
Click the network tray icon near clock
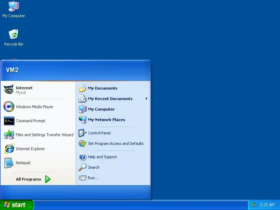254,205
